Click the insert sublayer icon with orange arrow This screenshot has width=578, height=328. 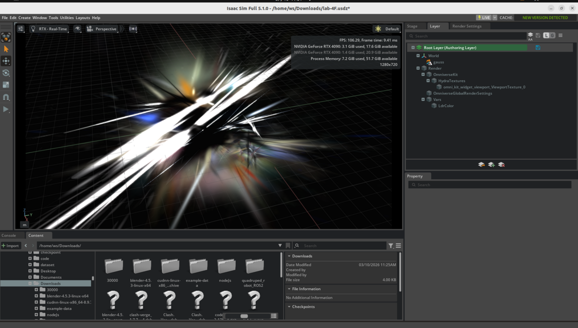pos(481,164)
